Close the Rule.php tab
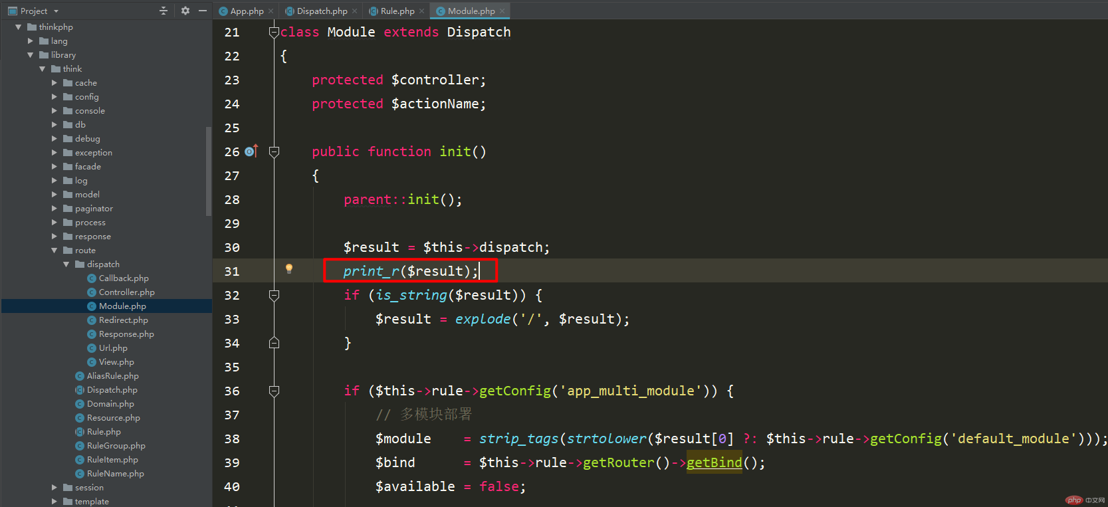 click(422, 11)
